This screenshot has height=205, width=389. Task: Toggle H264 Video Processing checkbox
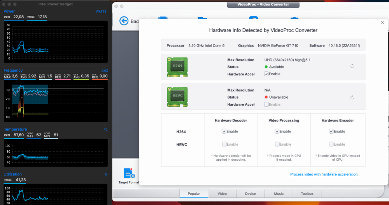pyautogui.click(x=277, y=131)
